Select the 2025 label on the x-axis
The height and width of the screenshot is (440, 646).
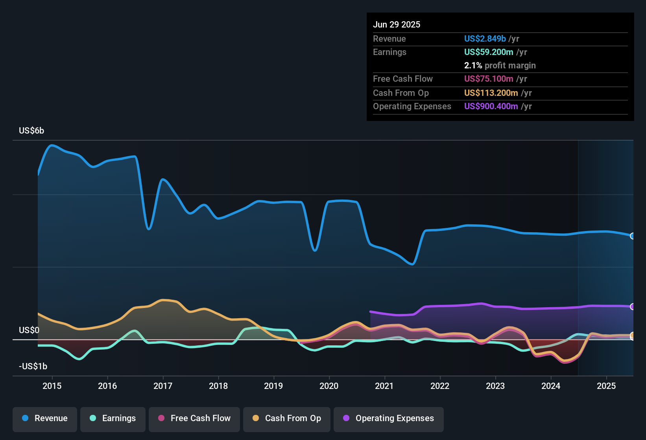tap(606, 386)
